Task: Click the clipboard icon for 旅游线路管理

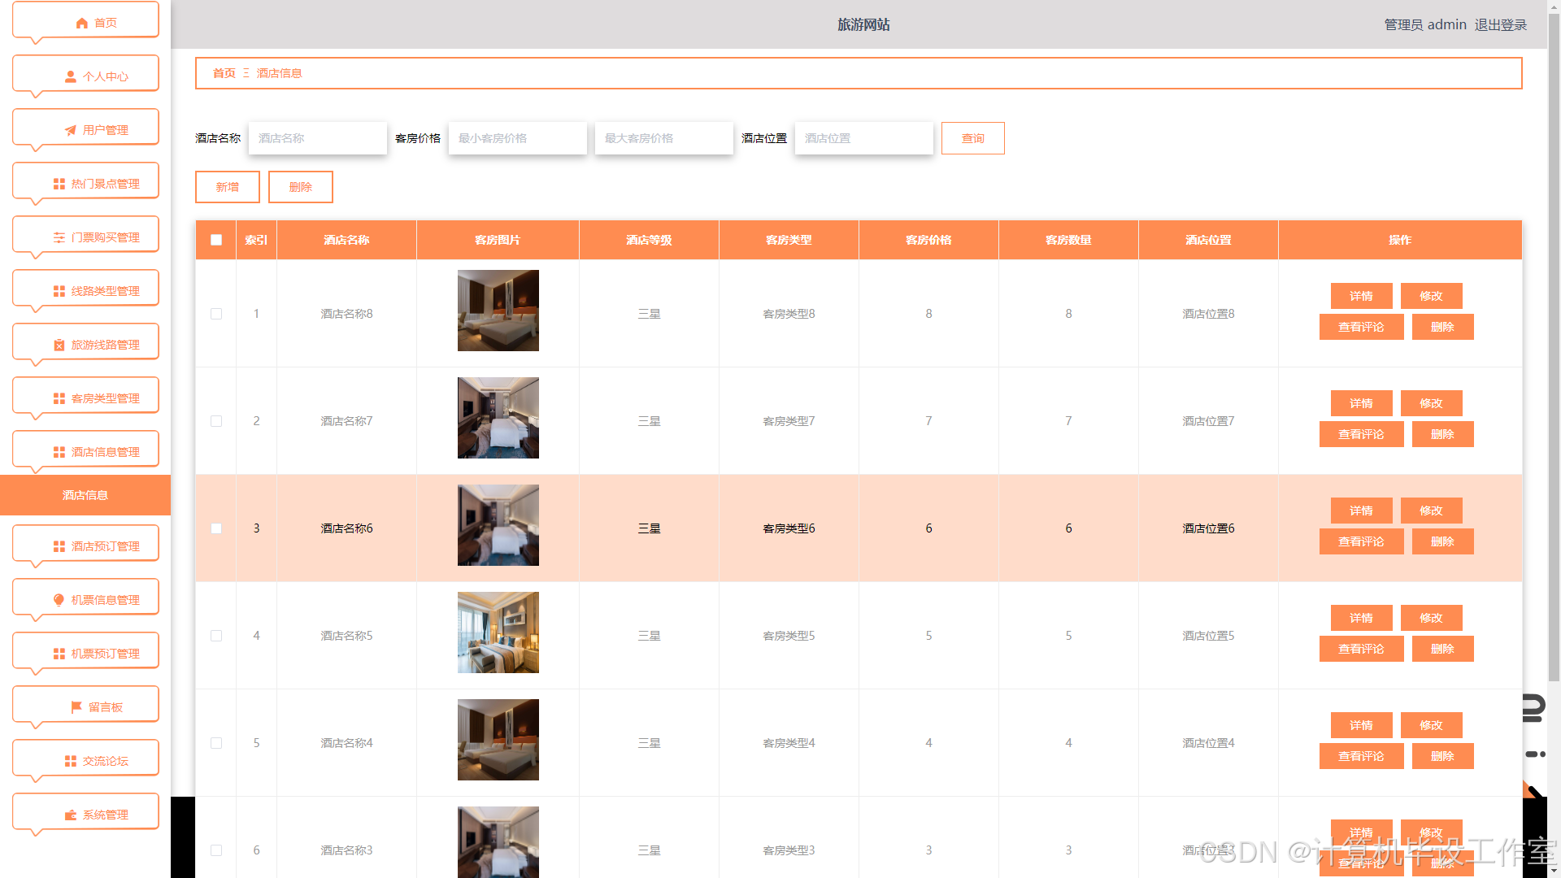Action: [x=59, y=346]
